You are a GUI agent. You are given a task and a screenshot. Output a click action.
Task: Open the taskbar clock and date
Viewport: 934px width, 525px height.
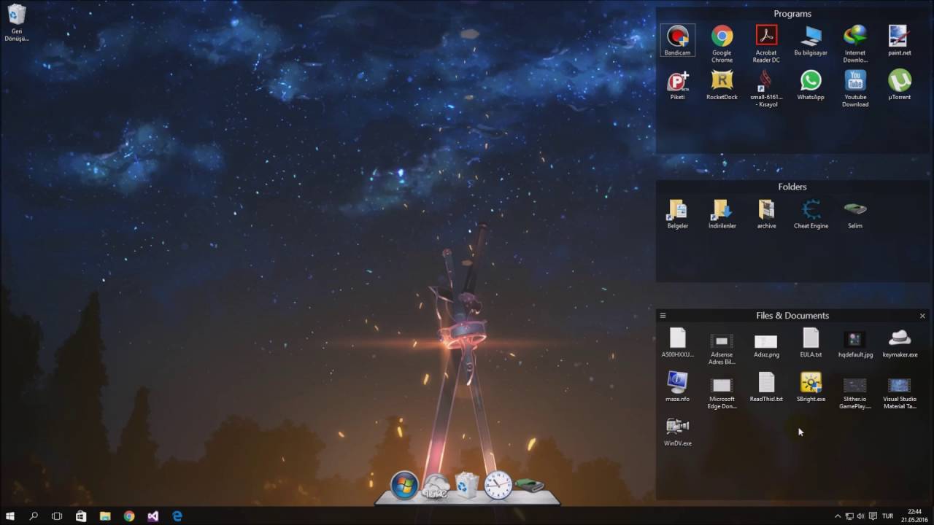pyautogui.click(x=914, y=516)
